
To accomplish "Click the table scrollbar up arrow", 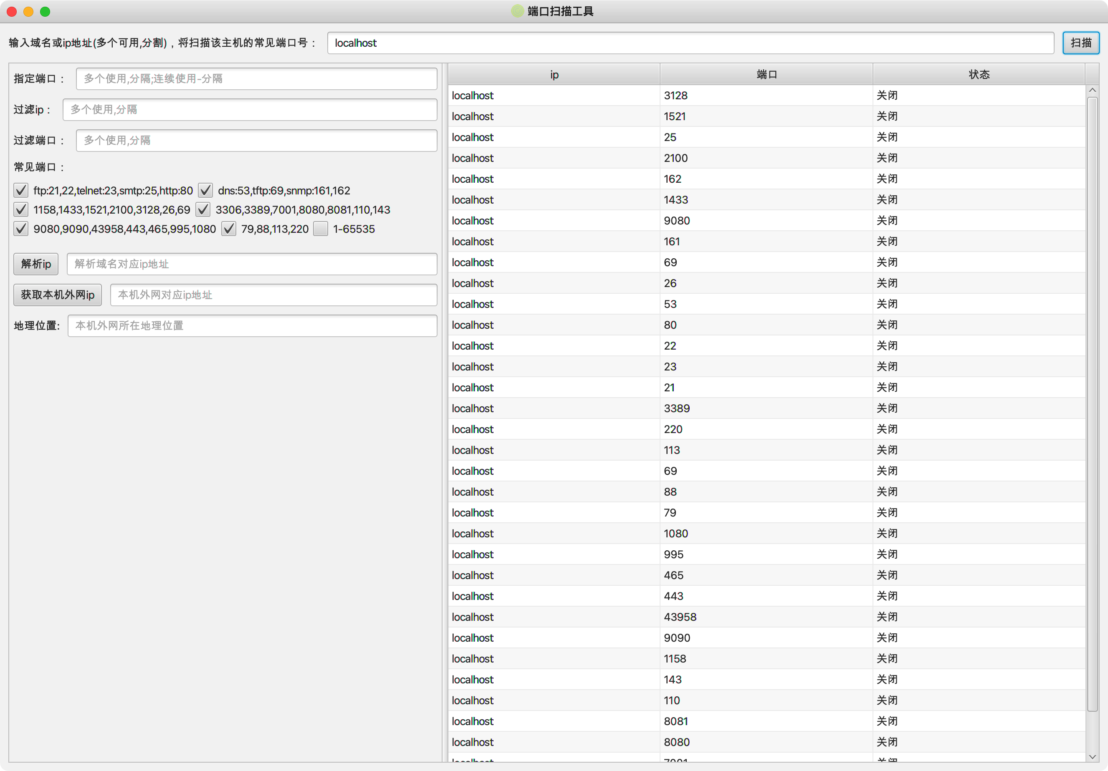I will point(1092,91).
